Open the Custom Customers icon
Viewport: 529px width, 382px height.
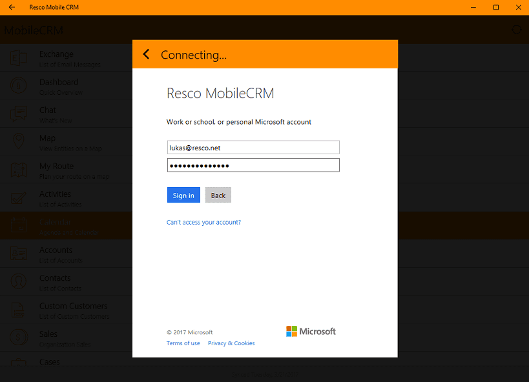pyautogui.click(x=18, y=310)
